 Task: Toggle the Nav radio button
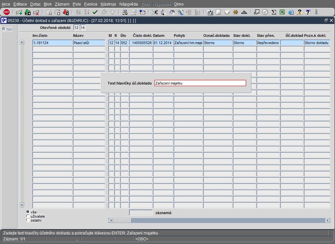click(4, 29)
